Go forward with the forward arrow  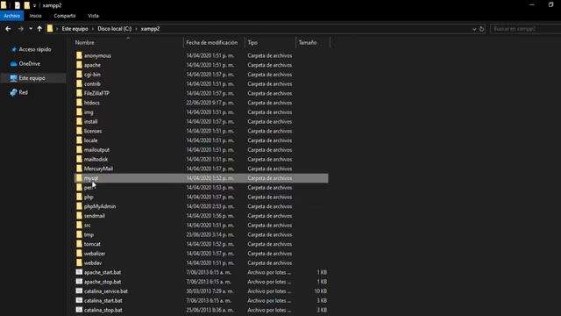(21, 29)
